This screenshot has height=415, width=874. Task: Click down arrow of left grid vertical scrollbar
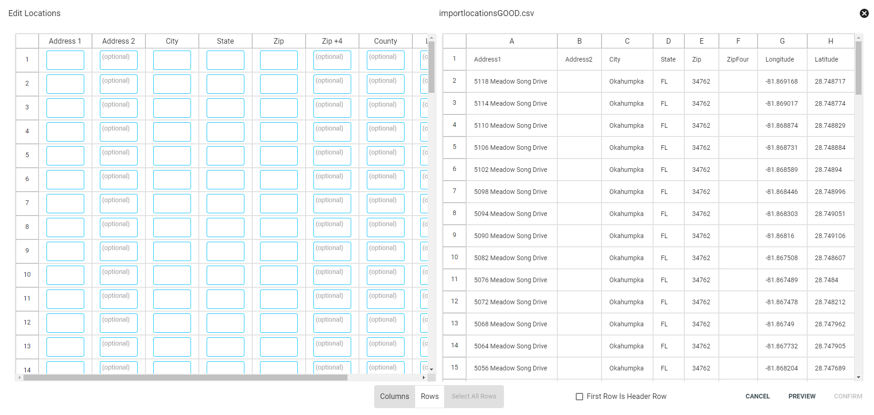(x=431, y=370)
